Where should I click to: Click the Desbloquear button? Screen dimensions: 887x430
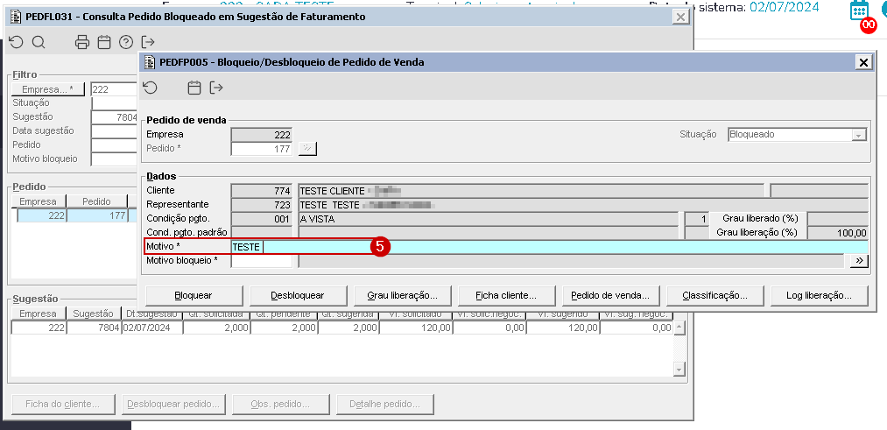point(298,295)
